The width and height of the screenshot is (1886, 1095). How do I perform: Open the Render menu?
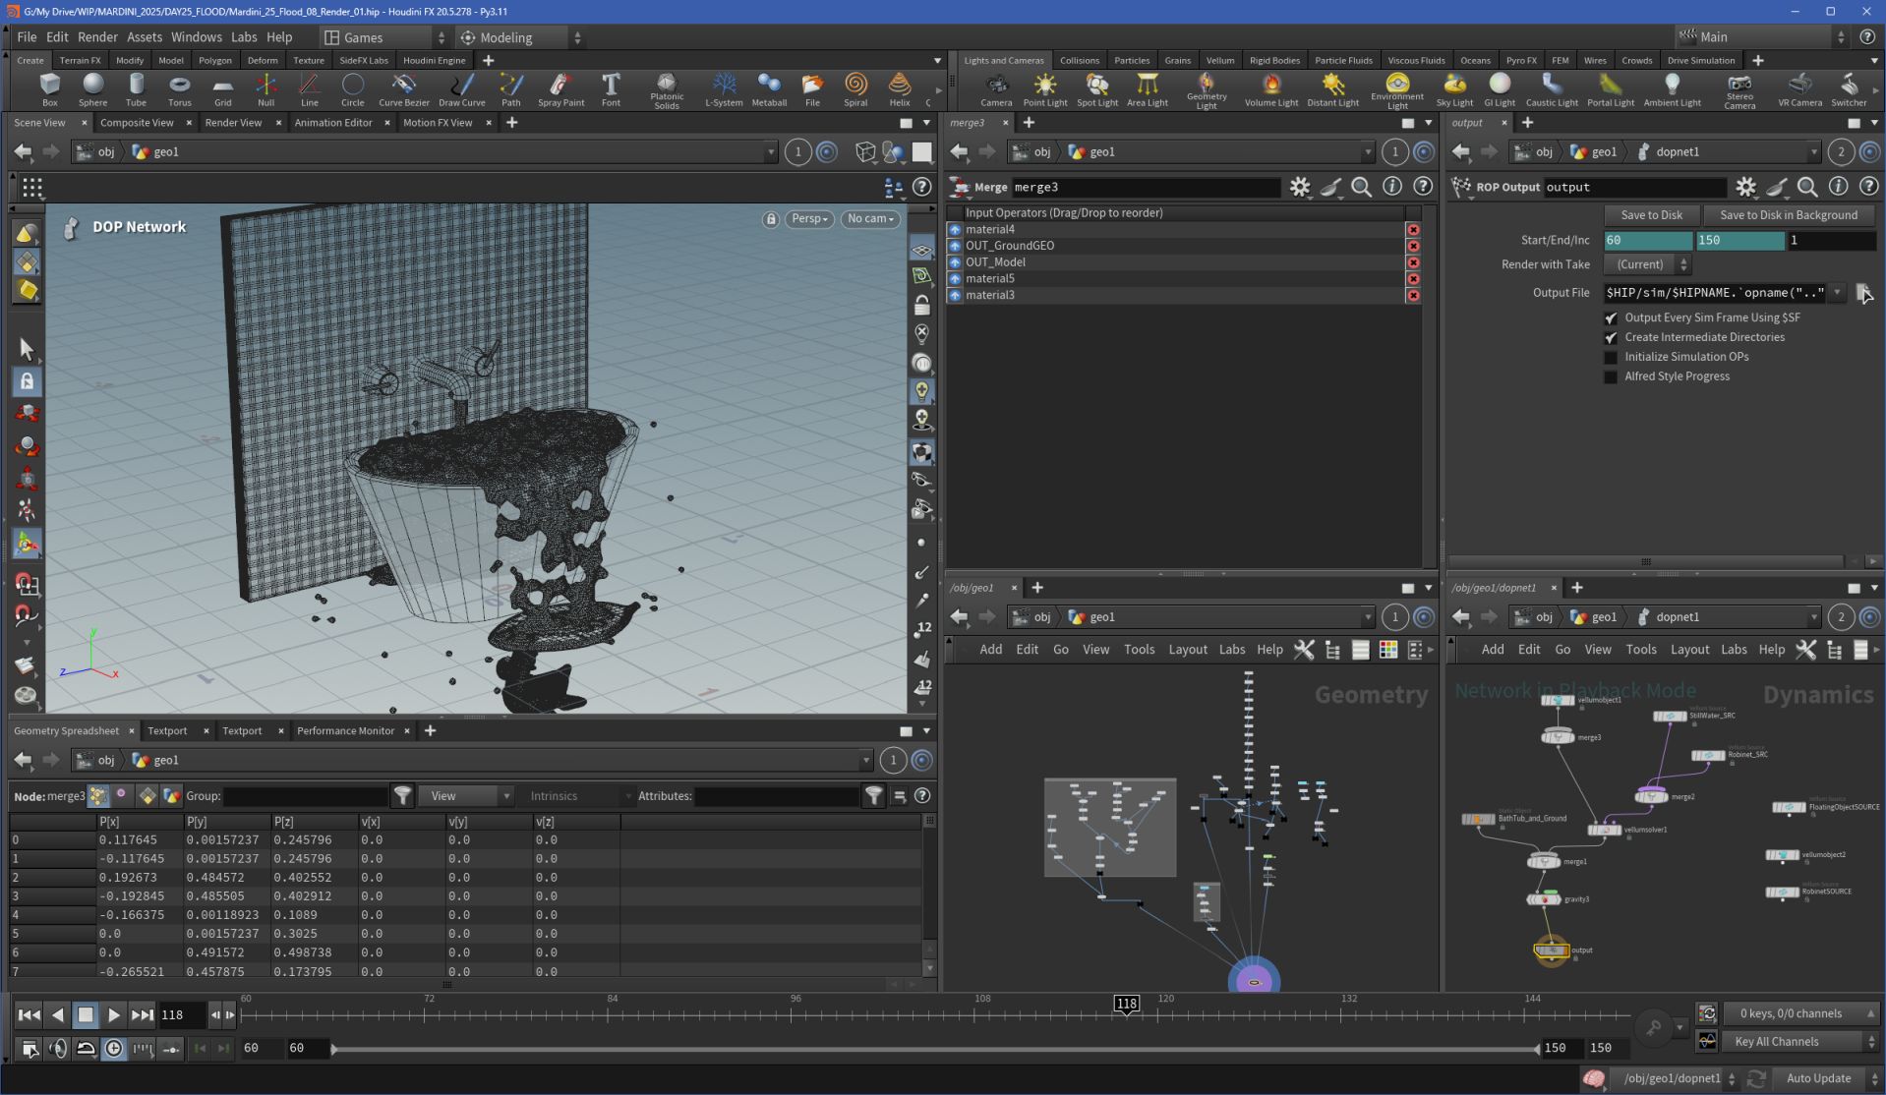tap(97, 37)
